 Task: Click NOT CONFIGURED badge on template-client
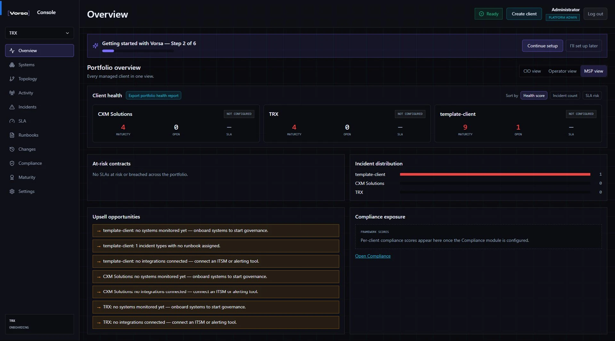tap(581, 114)
